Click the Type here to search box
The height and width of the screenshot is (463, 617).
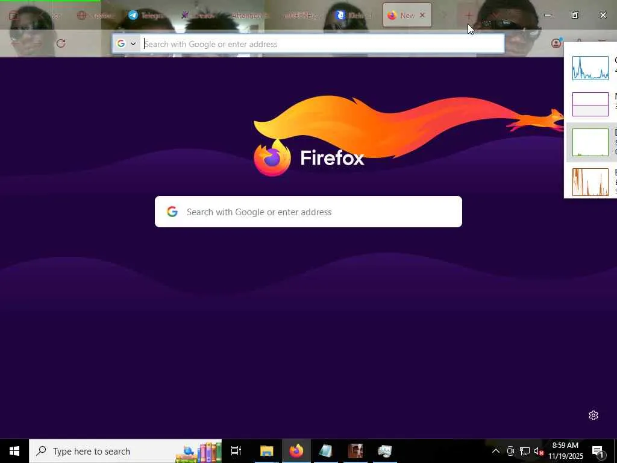pyautogui.click(x=125, y=451)
